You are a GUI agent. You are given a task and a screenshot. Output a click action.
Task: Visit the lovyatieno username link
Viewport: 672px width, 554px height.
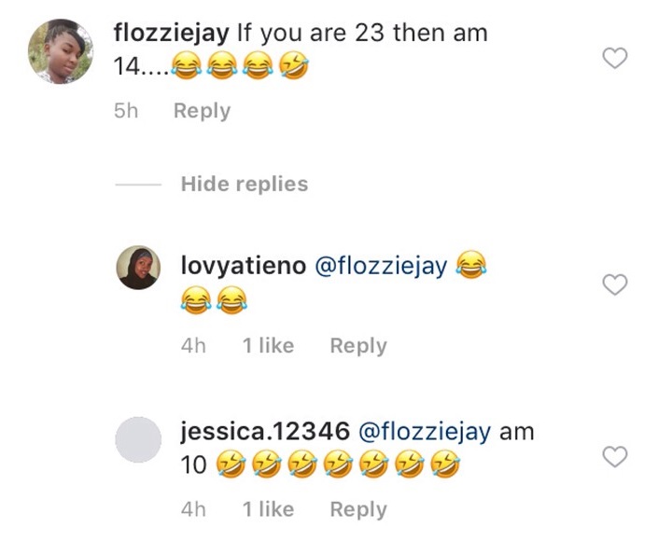(242, 267)
